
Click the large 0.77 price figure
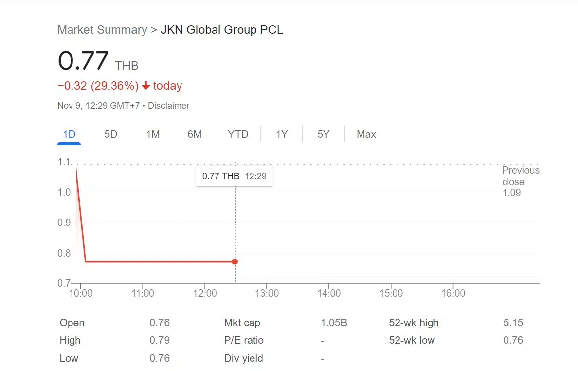pos(83,62)
